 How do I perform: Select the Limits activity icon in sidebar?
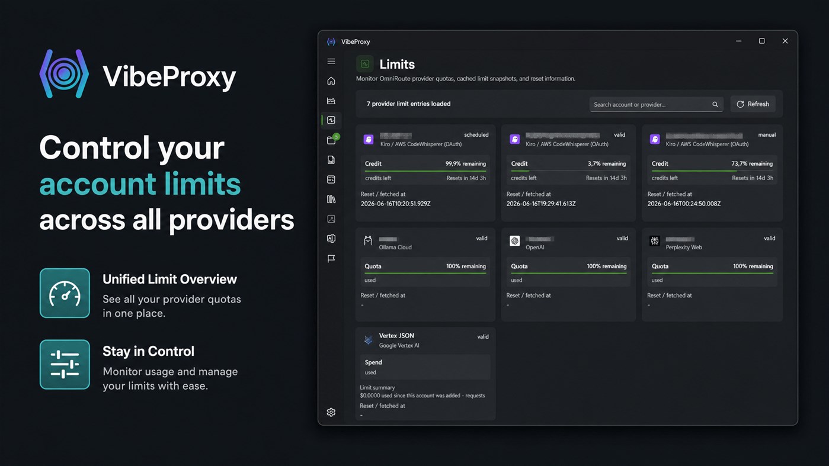(331, 120)
